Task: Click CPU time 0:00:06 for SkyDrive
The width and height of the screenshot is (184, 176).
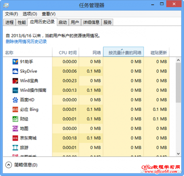Action: (70, 71)
